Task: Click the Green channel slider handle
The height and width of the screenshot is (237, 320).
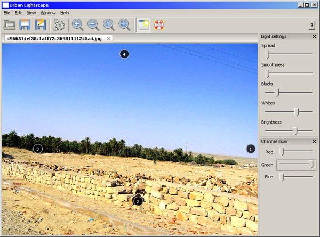Action: tap(311, 165)
